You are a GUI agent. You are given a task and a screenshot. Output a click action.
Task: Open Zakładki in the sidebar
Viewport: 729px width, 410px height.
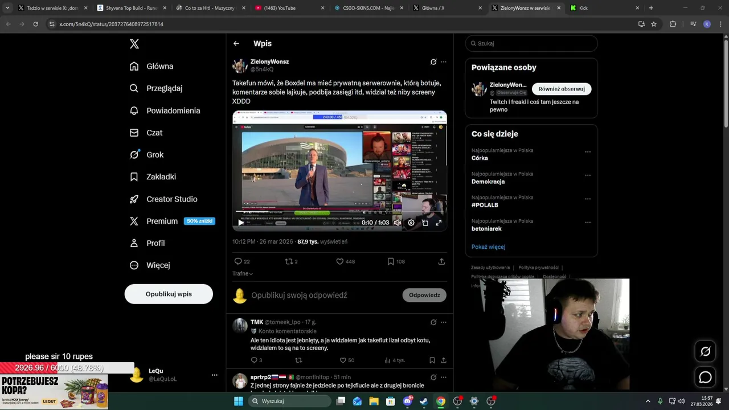(x=153, y=177)
